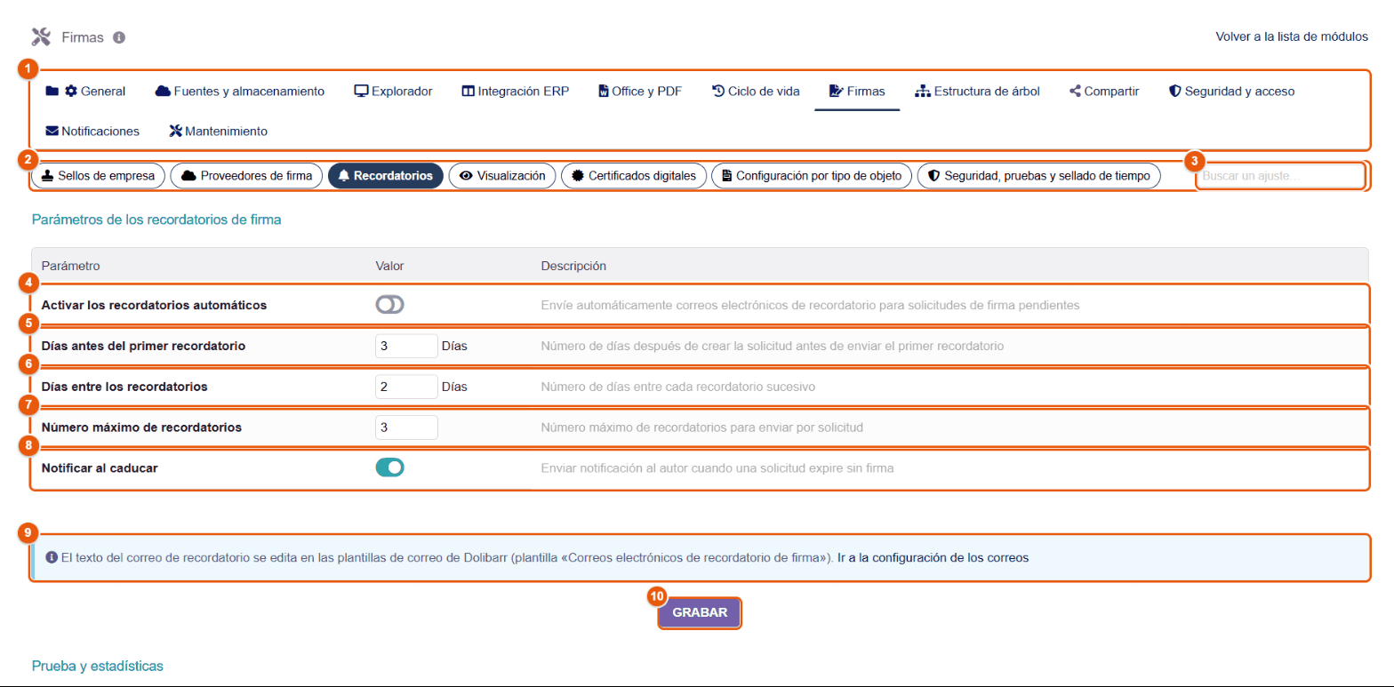Click the Días entre los recordatorios field

(406, 387)
